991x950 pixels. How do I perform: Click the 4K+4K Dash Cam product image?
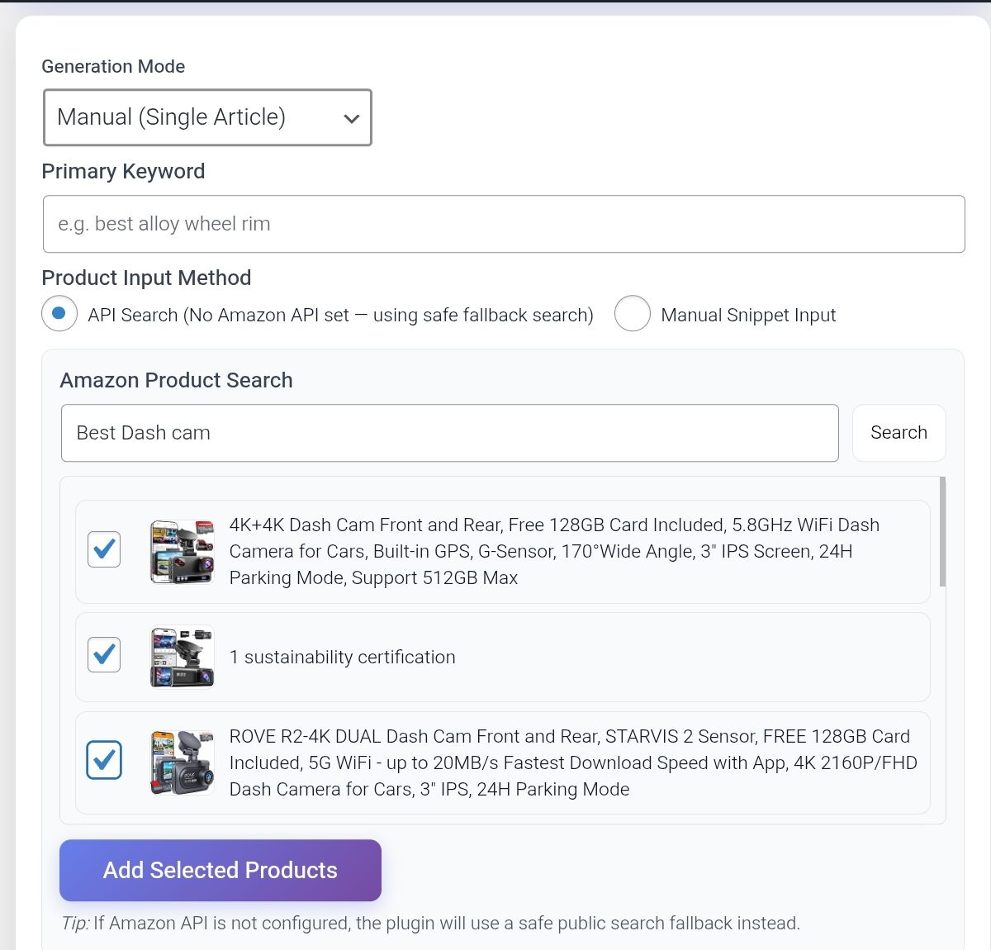(x=183, y=551)
